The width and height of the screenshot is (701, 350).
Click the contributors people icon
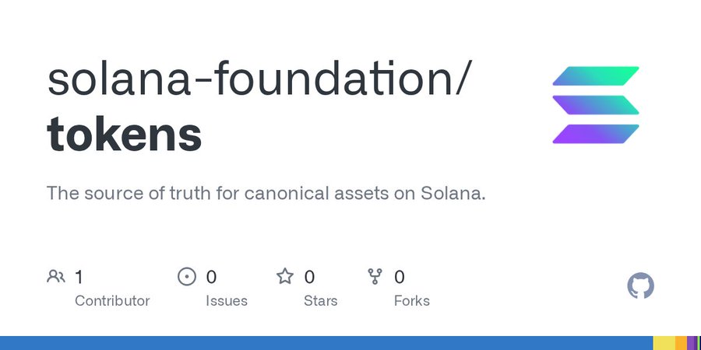[x=56, y=277]
